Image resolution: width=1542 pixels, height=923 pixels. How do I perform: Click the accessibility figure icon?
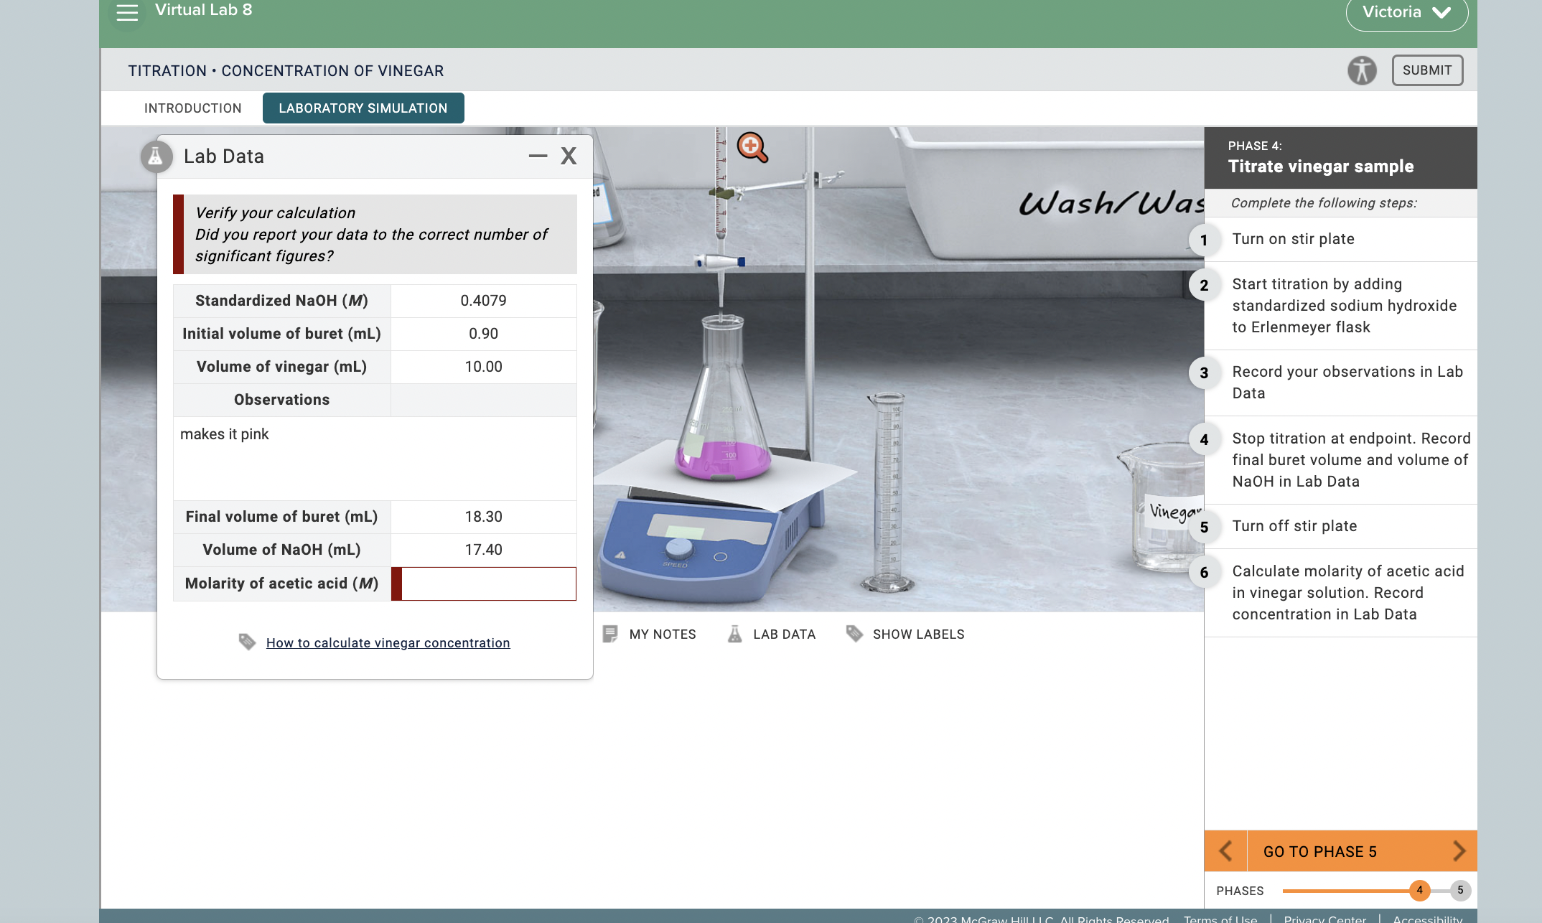(x=1362, y=70)
